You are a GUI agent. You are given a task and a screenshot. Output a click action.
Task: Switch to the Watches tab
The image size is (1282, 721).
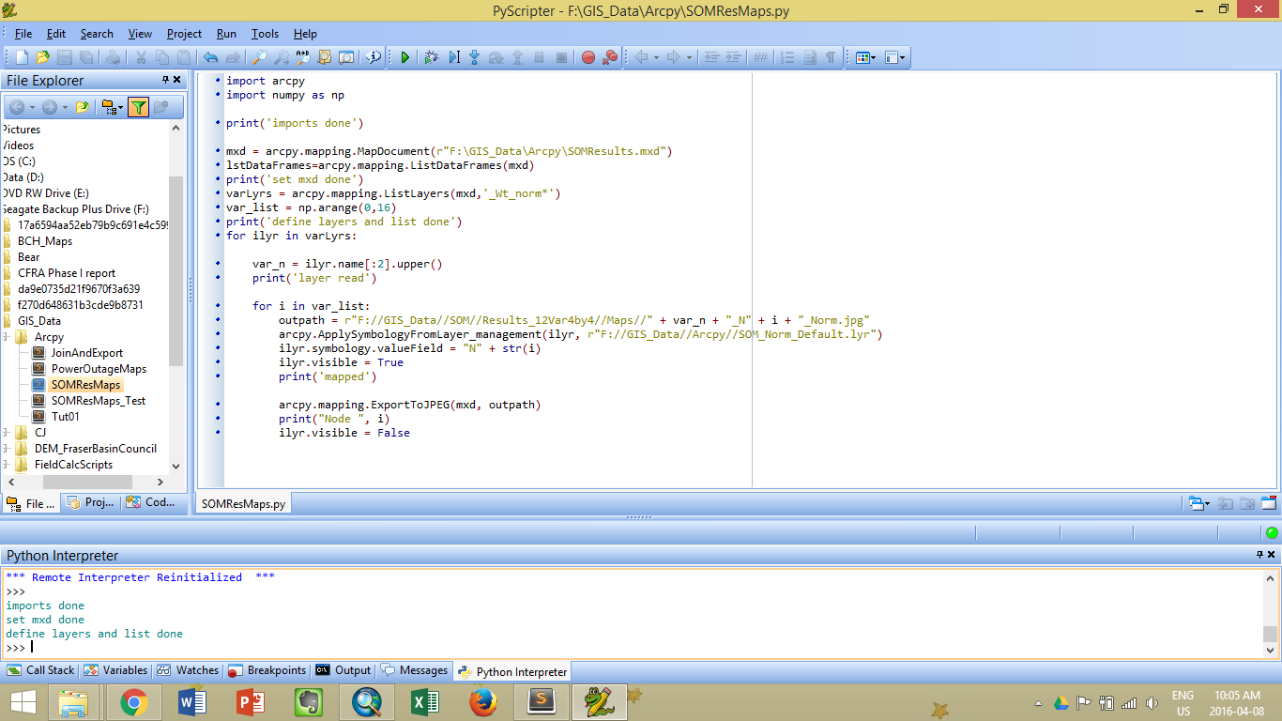click(189, 670)
